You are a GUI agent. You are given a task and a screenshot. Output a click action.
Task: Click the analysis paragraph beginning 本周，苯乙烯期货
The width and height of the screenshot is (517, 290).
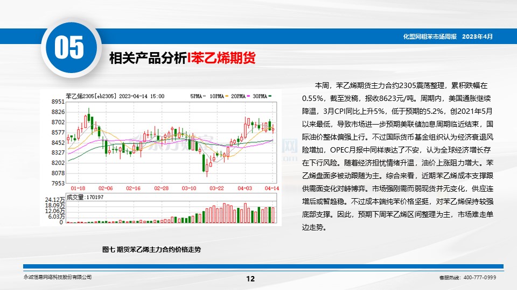[397, 156]
